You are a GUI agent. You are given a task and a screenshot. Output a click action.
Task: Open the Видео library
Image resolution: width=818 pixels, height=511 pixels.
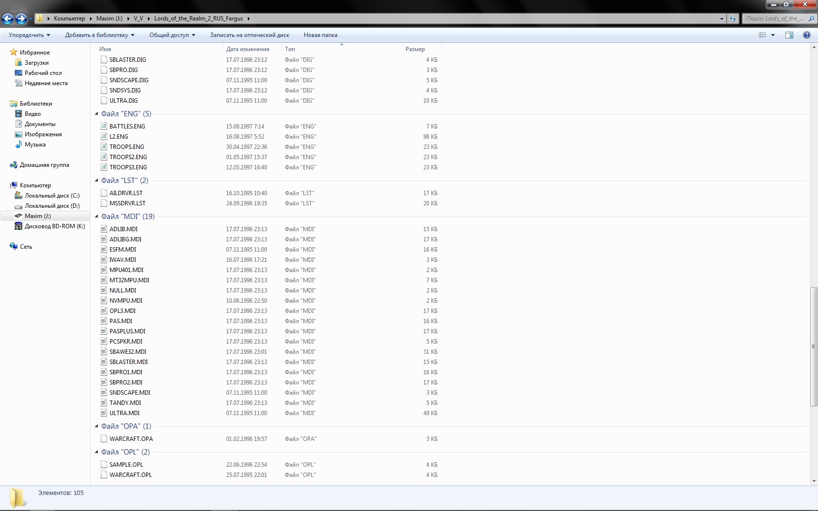(x=33, y=114)
